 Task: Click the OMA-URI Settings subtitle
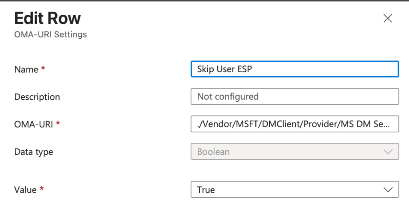tap(50, 35)
